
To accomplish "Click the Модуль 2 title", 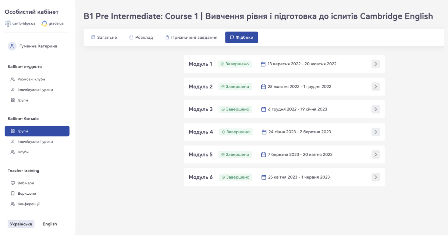I will (200, 87).
